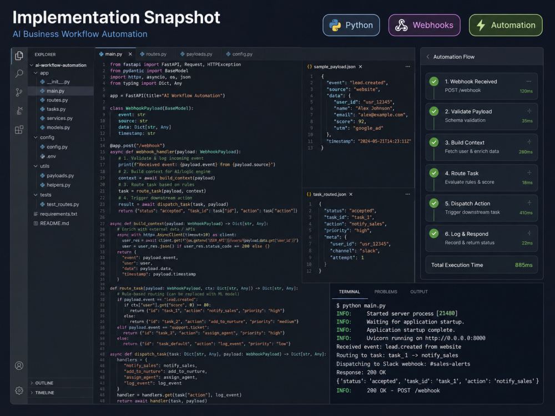This screenshot has height=416, width=555.
Task: Open README.md in the explorer
Action: click(x=60, y=223)
